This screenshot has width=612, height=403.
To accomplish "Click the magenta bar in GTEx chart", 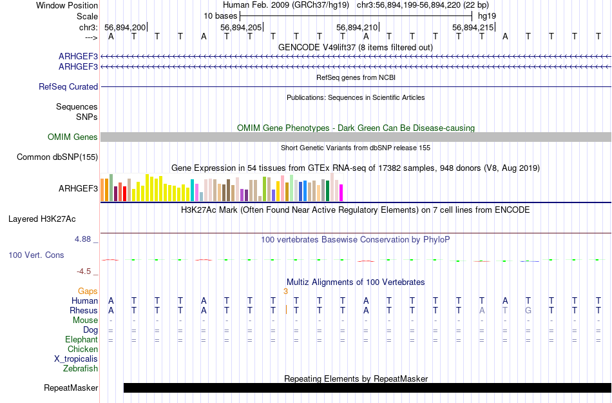I will [341, 193].
